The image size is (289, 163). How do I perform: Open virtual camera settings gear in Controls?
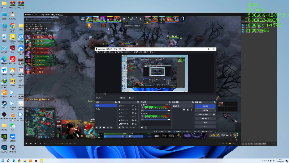point(214,114)
